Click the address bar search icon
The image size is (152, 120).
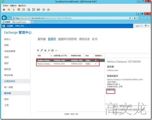click(130, 18)
